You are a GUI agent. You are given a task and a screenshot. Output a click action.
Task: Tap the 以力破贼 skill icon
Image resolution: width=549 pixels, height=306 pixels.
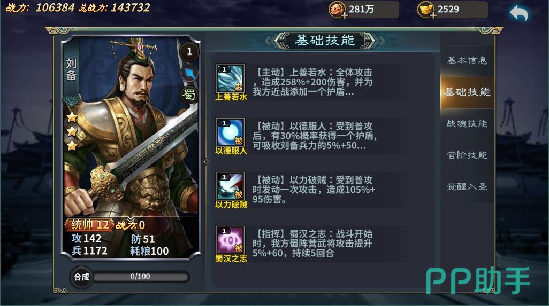click(x=231, y=186)
